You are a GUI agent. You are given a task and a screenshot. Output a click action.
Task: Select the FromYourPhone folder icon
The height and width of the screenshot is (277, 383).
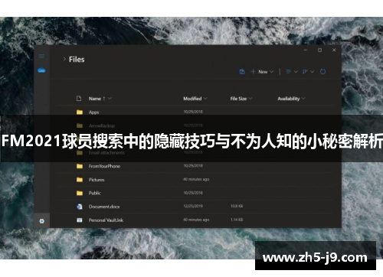[80, 166]
